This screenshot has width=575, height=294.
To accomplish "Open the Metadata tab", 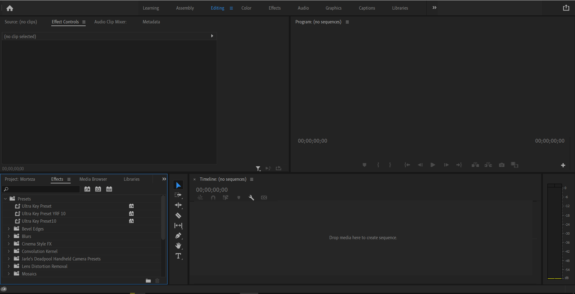I will (x=151, y=22).
